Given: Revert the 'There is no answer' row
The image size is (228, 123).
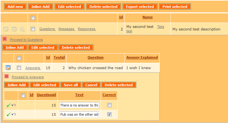Looking at the screenshot, I should (x=14, y=105).
